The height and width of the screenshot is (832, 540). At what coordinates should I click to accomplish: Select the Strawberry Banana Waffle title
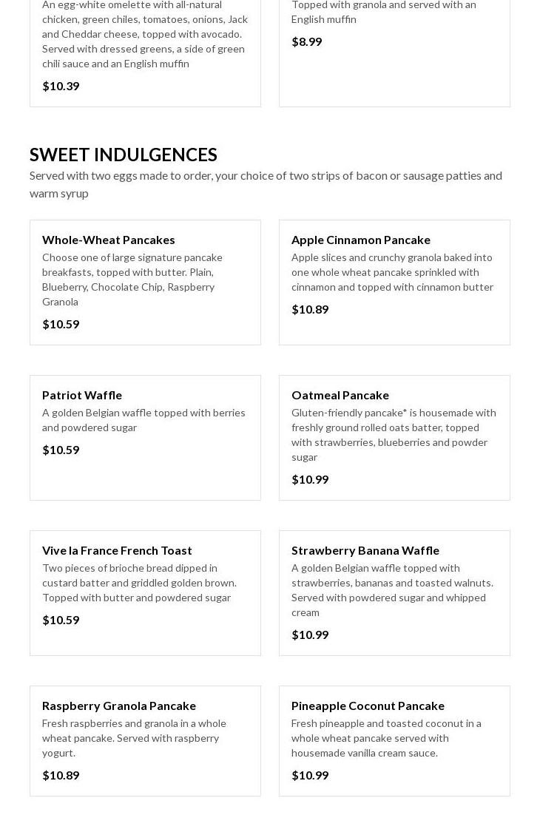coord(365,550)
